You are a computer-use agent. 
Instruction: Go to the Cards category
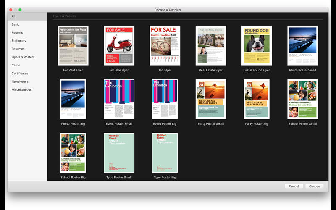pos(16,65)
